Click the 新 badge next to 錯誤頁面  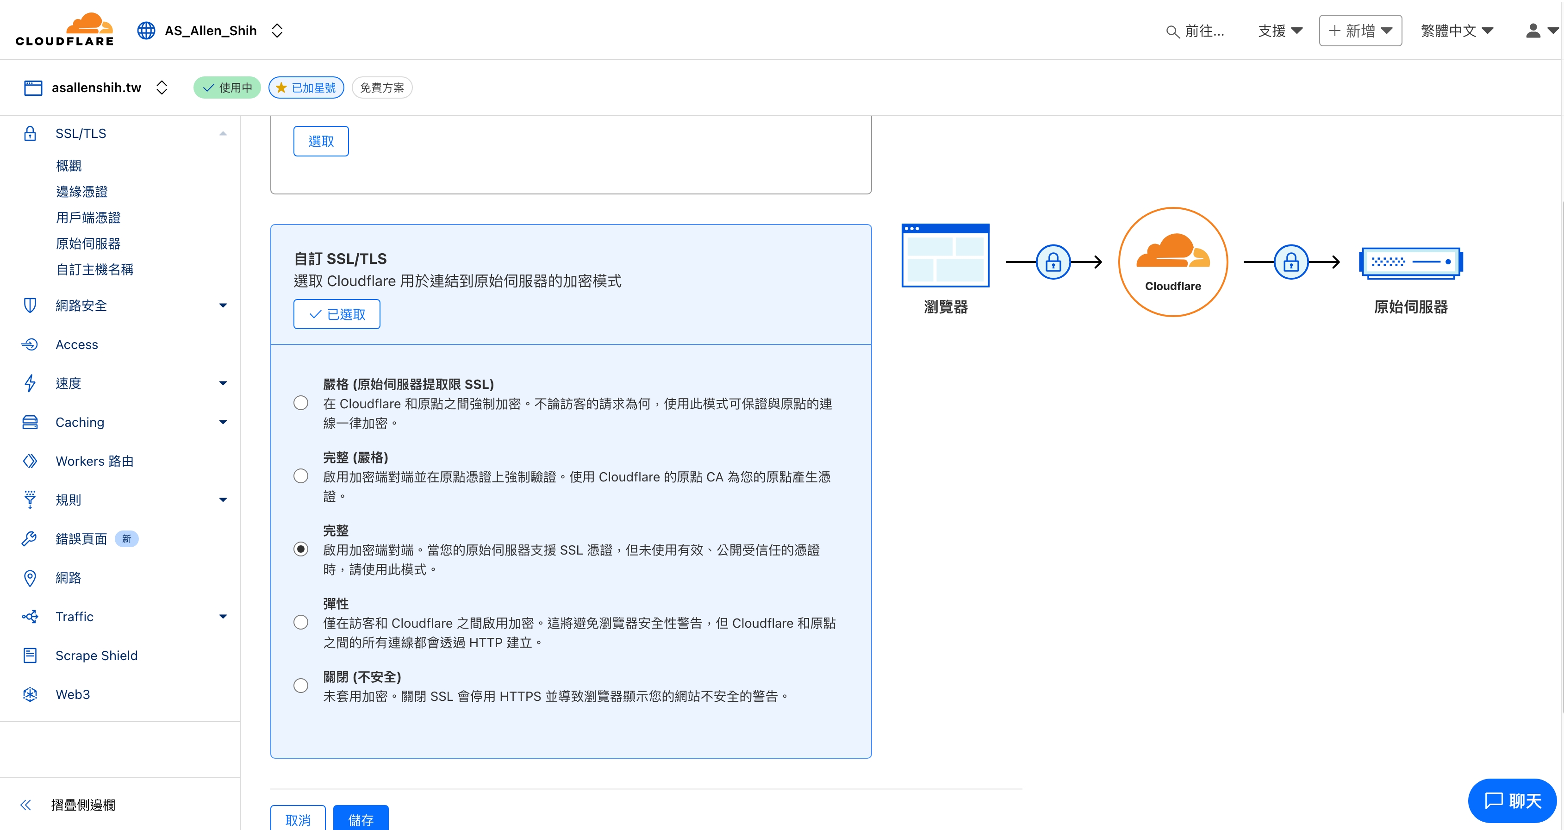[126, 538]
